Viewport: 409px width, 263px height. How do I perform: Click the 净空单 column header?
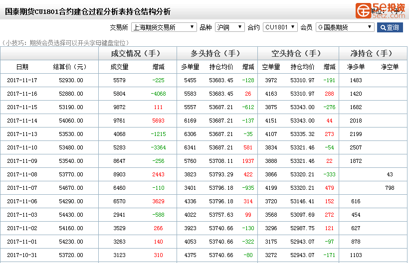pyautogui.click(x=390, y=67)
